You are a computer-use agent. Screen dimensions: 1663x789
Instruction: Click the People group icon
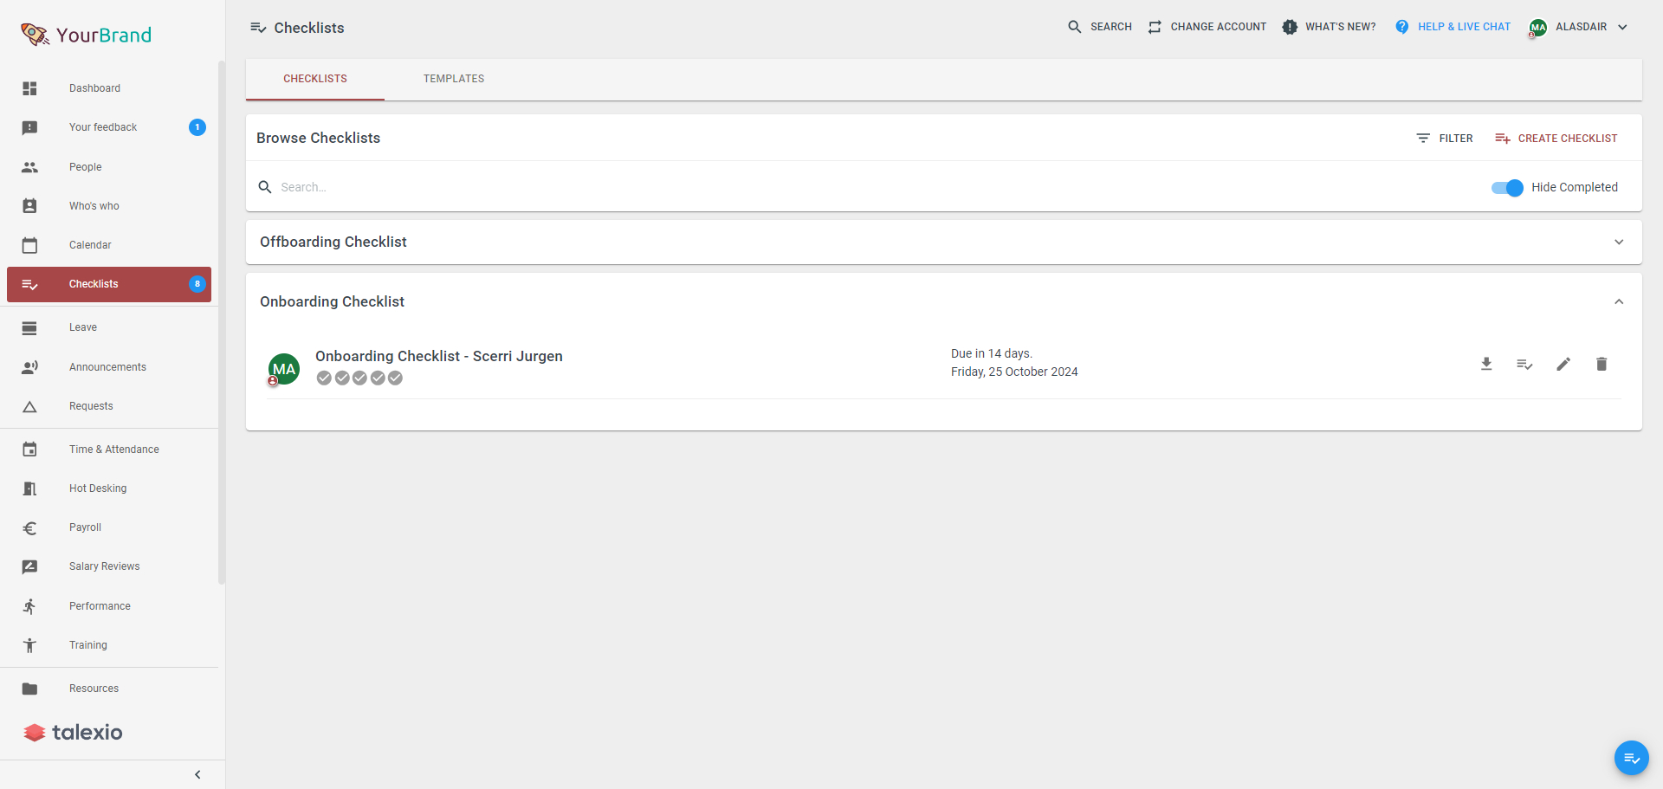pos(29,167)
